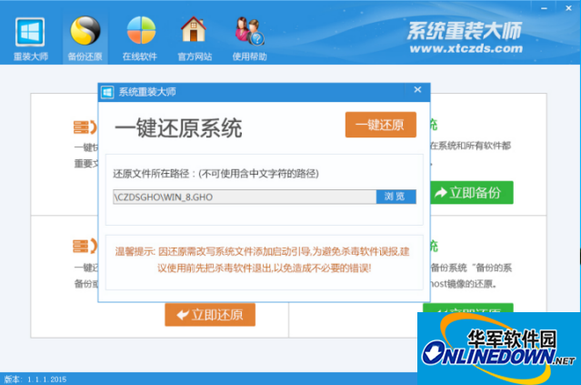The image size is (581, 385).
Task: Click the 系统重装大师 brand logo text
Action: [x=465, y=31]
